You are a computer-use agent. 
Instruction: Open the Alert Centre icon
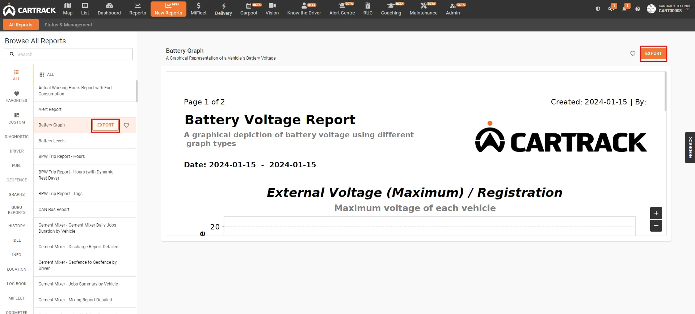point(342,5)
